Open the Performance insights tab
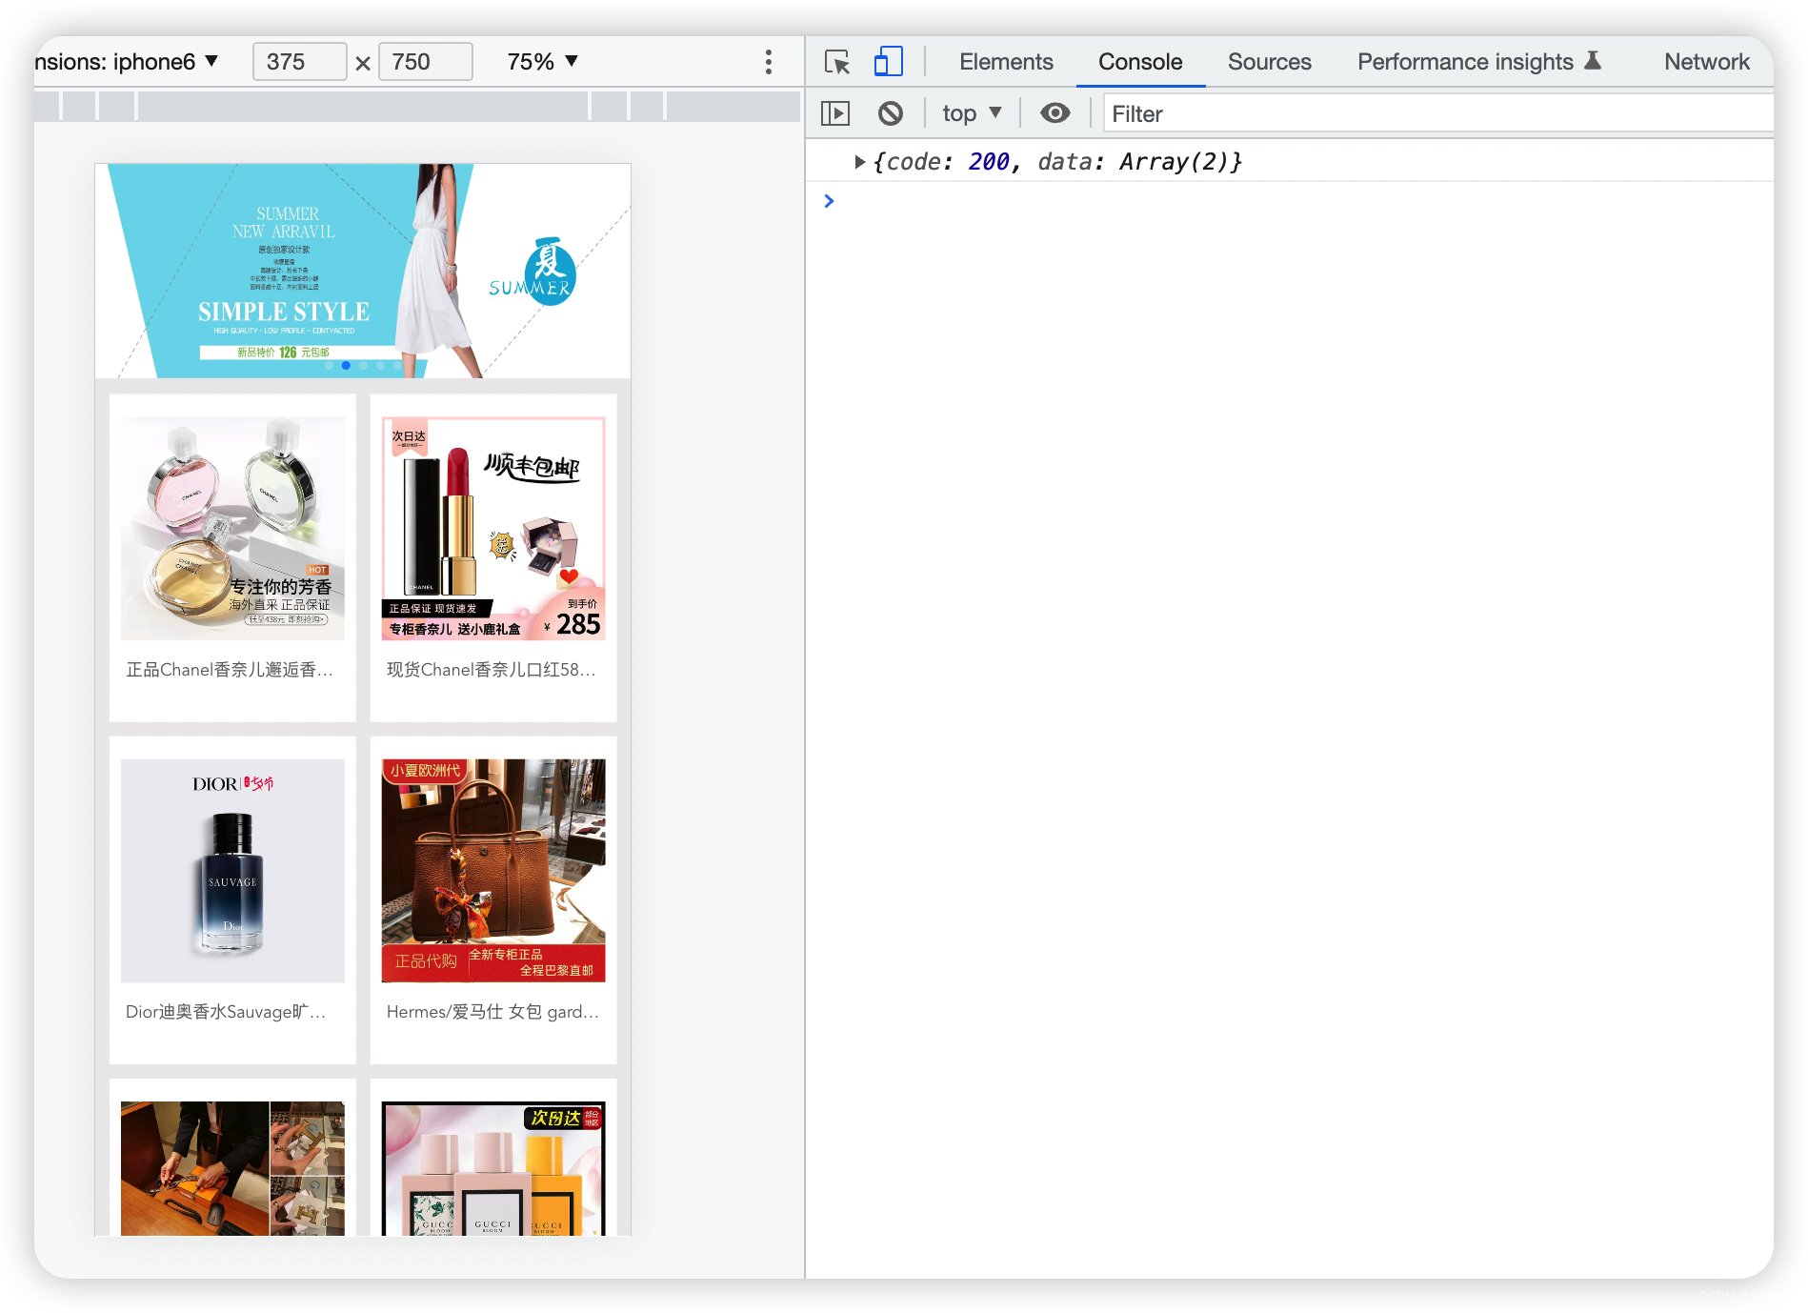Image resolution: width=1808 pixels, height=1313 pixels. pyautogui.click(x=1478, y=62)
